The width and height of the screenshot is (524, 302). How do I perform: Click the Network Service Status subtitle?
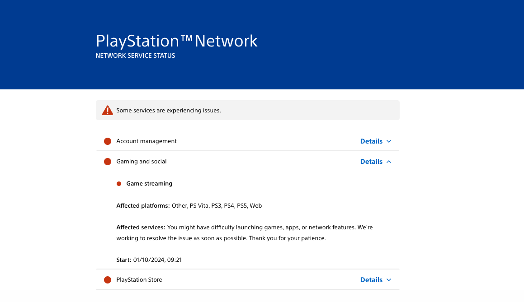coord(135,56)
